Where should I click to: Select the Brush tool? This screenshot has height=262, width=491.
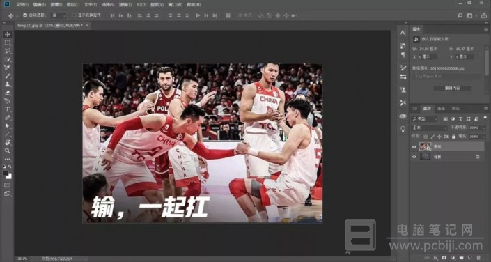8,76
